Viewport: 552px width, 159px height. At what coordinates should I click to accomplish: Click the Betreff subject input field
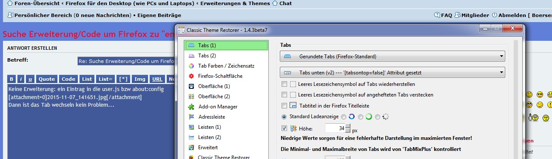tap(126, 61)
